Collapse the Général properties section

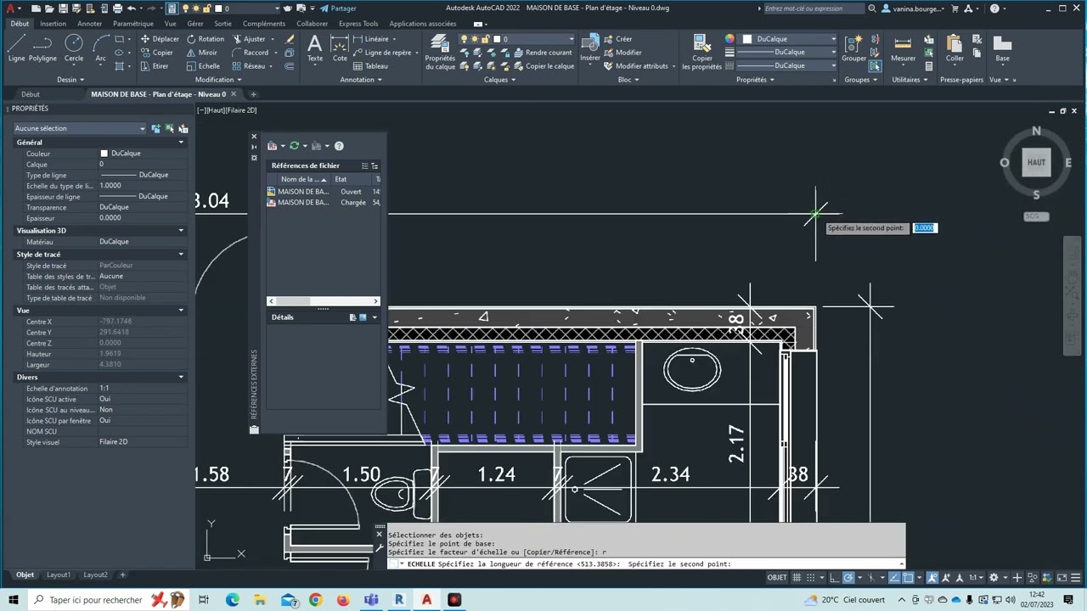tap(180, 143)
